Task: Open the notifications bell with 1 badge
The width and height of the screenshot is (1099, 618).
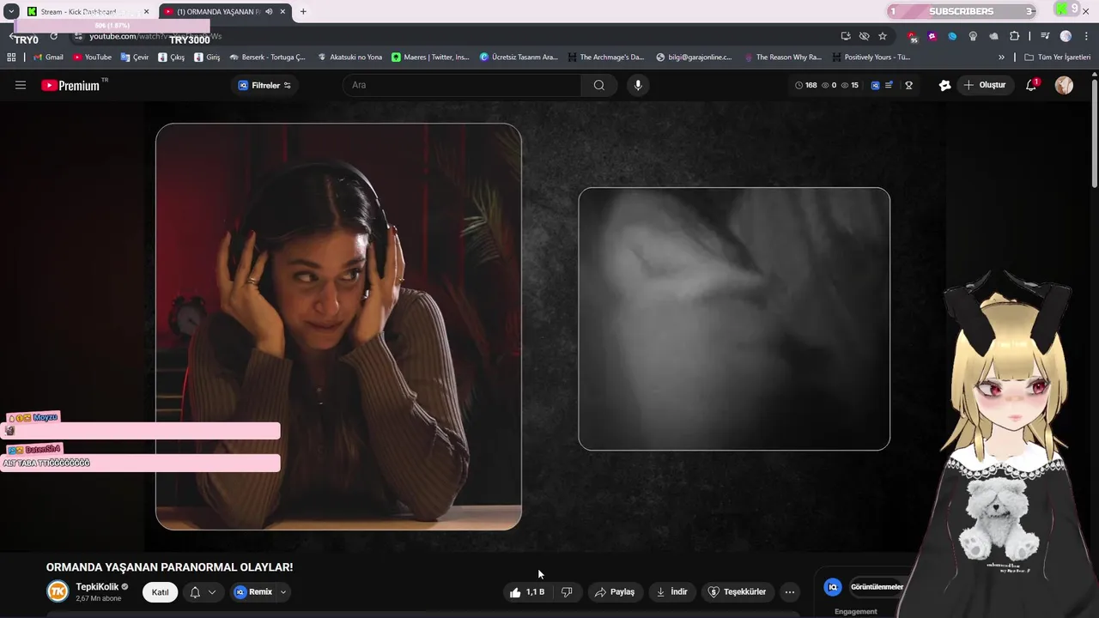Action: [1031, 85]
